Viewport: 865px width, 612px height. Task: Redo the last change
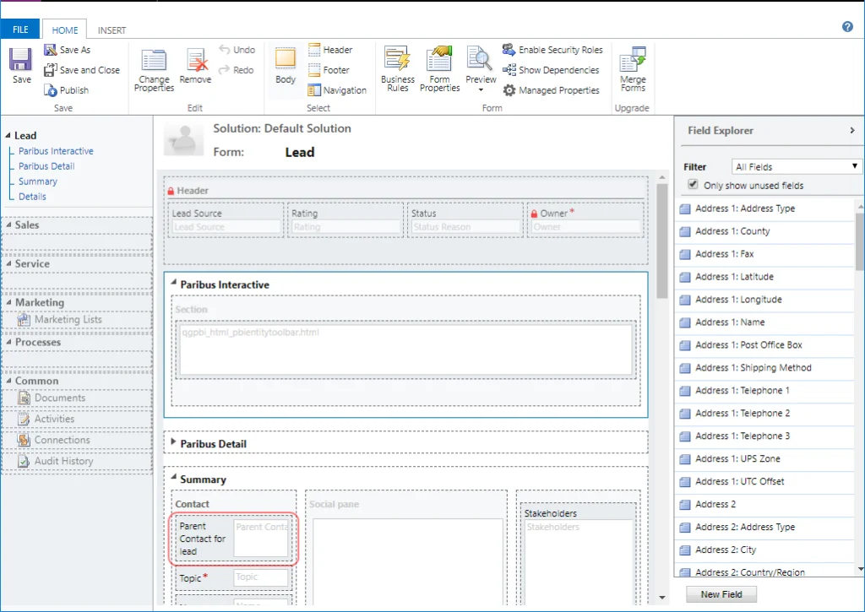tap(237, 70)
